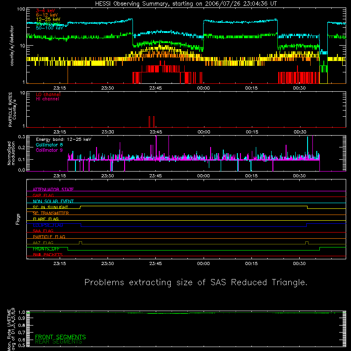This screenshot has height=351, width=351.
Task: Click the olive A47_FLAG label
Action: (43, 243)
